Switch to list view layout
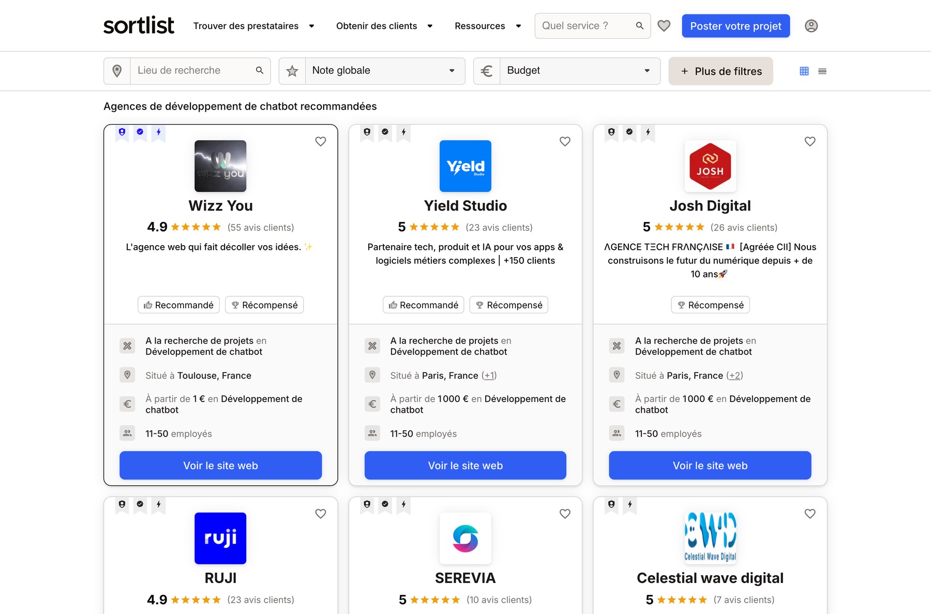 (822, 71)
